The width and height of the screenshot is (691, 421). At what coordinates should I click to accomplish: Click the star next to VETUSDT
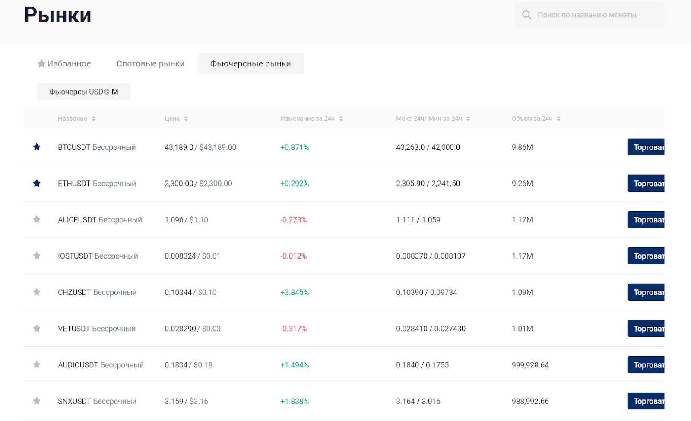[x=37, y=329]
